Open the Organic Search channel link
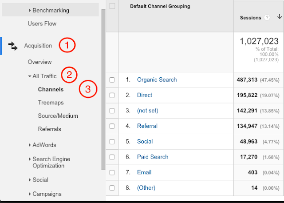 [x=157, y=80]
